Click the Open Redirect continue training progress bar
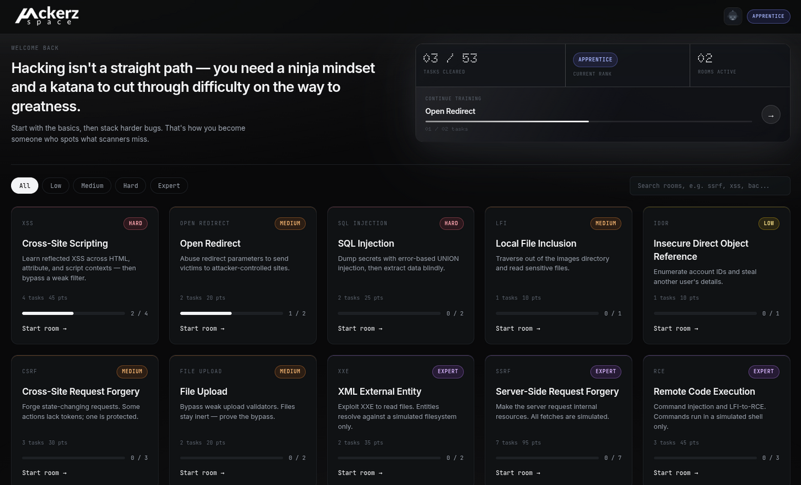This screenshot has width=801, height=485. click(589, 121)
